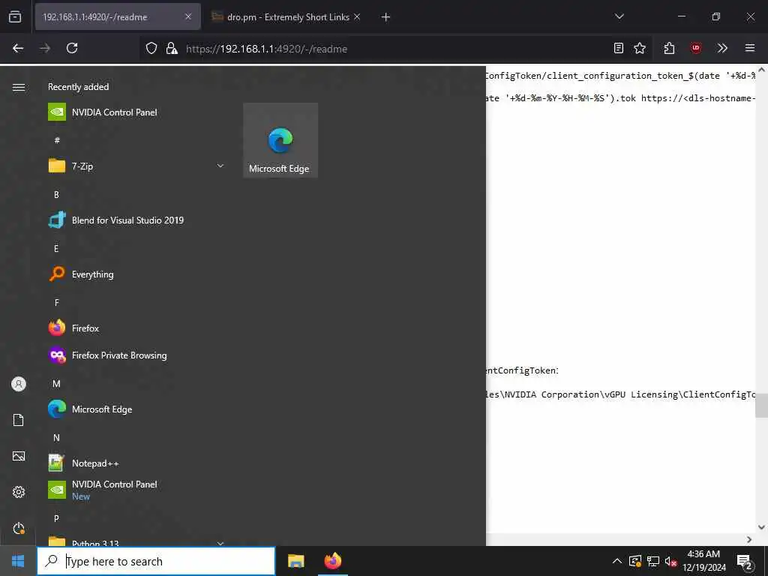Click the Windows Start button

point(18,561)
